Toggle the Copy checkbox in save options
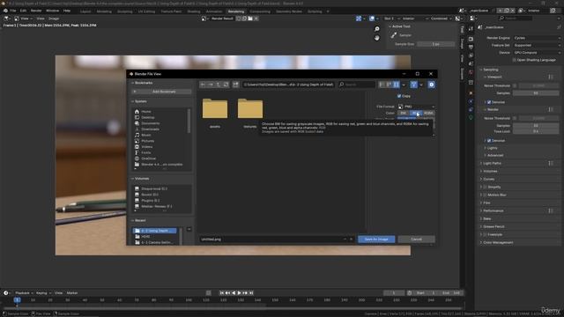This screenshot has height=317, width=564. point(399,96)
